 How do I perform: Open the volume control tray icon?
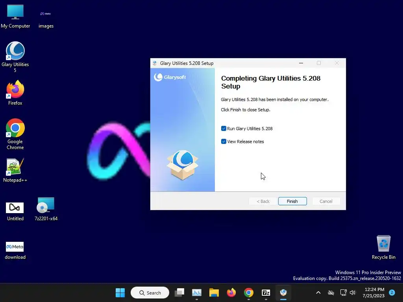[353, 293]
